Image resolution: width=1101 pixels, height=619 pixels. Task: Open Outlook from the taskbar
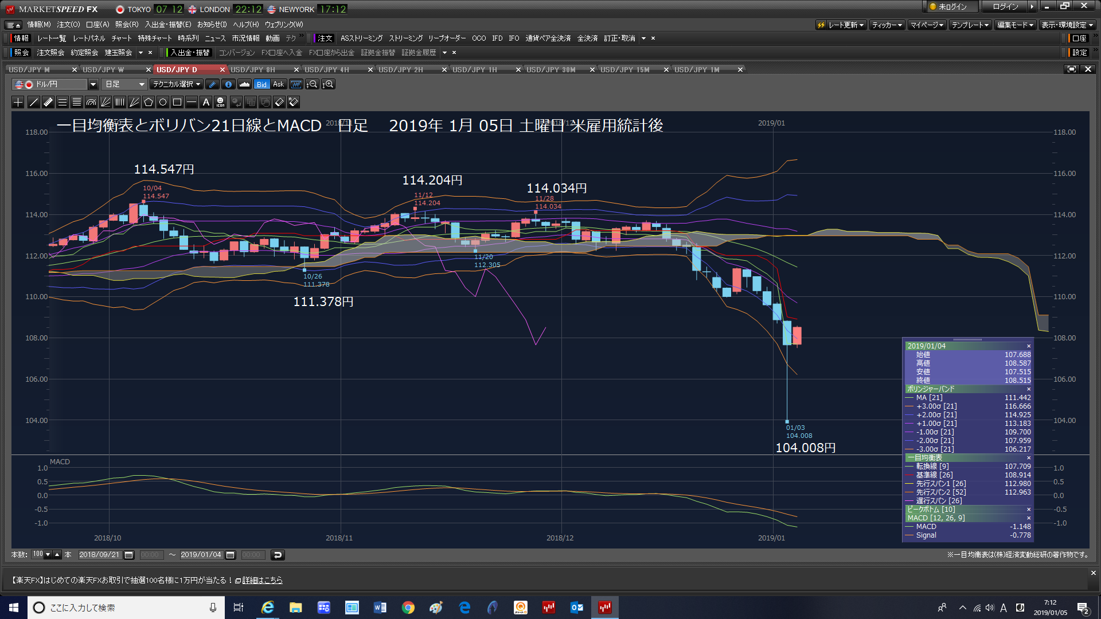pos(576,608)
